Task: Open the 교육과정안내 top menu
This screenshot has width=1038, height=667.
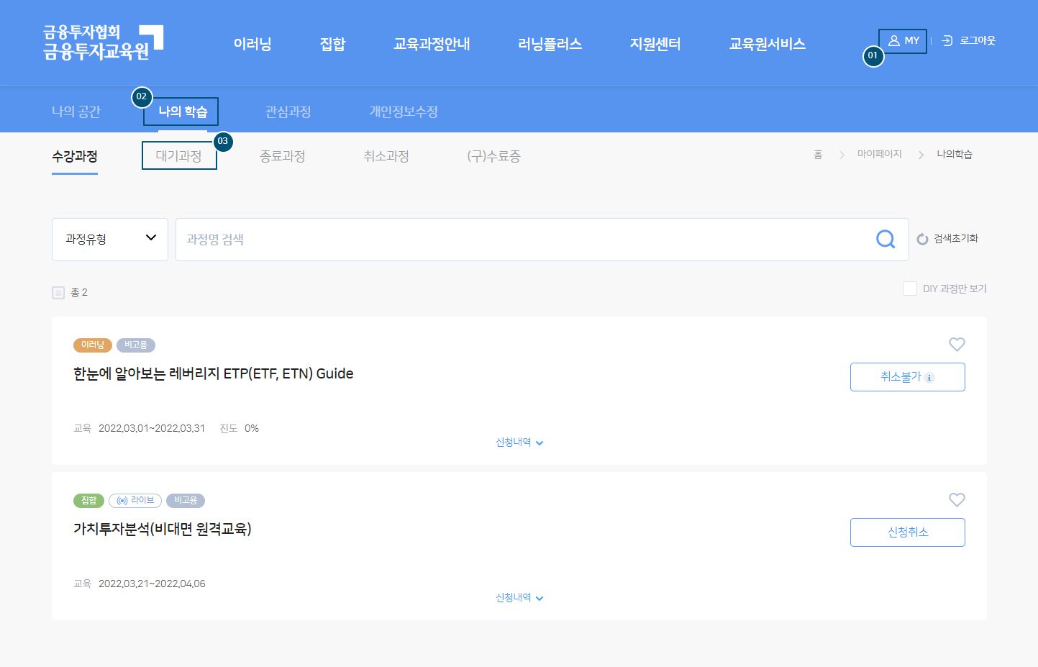Action: coord(432,44)
